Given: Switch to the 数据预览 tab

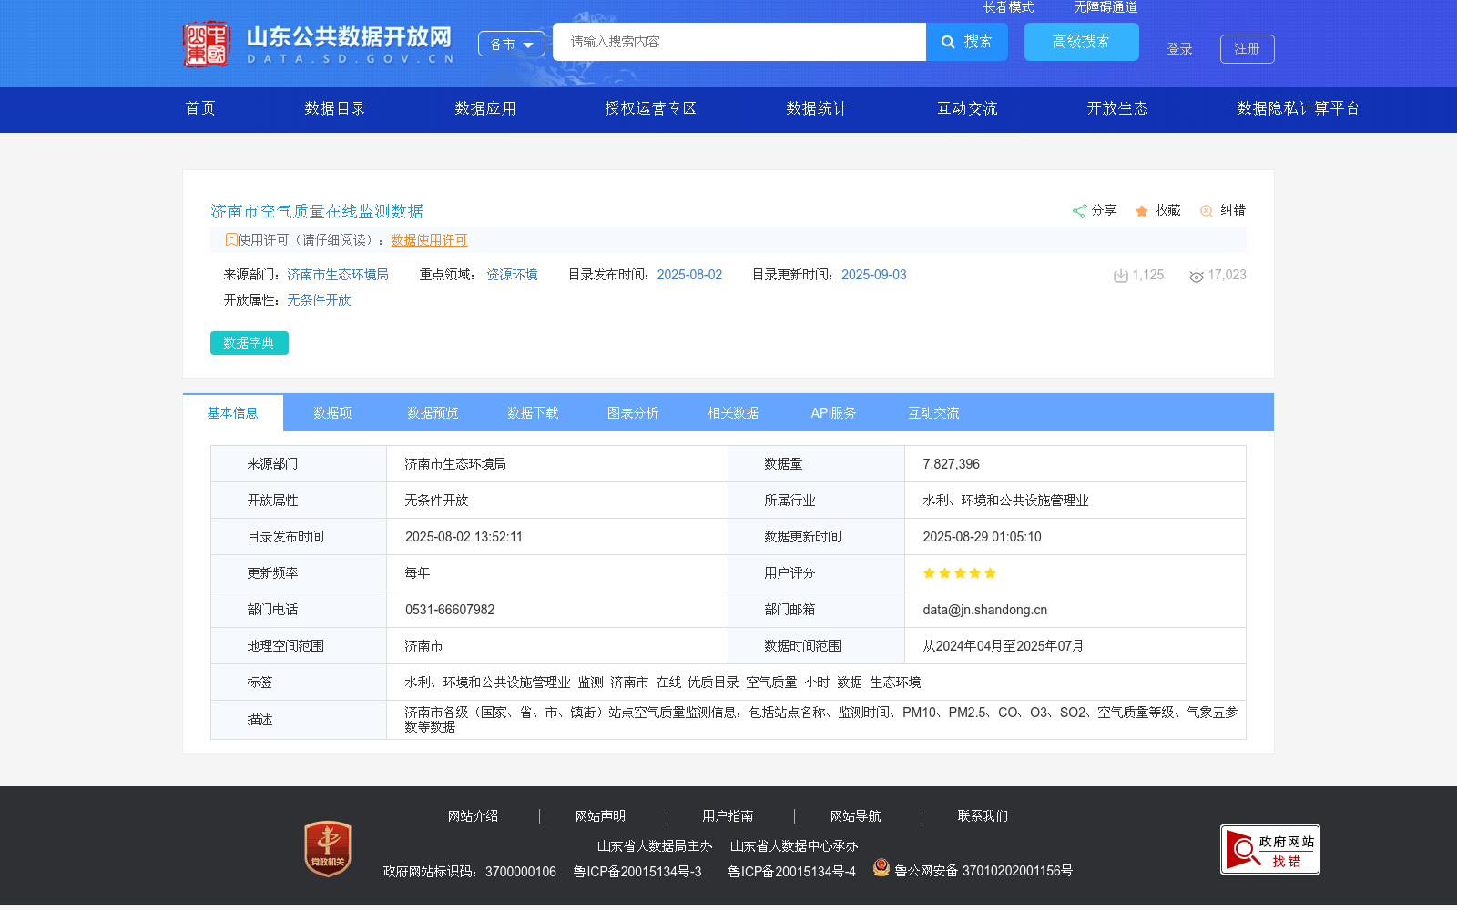Looking at the screenshot, I should click(x=433, y=412).
